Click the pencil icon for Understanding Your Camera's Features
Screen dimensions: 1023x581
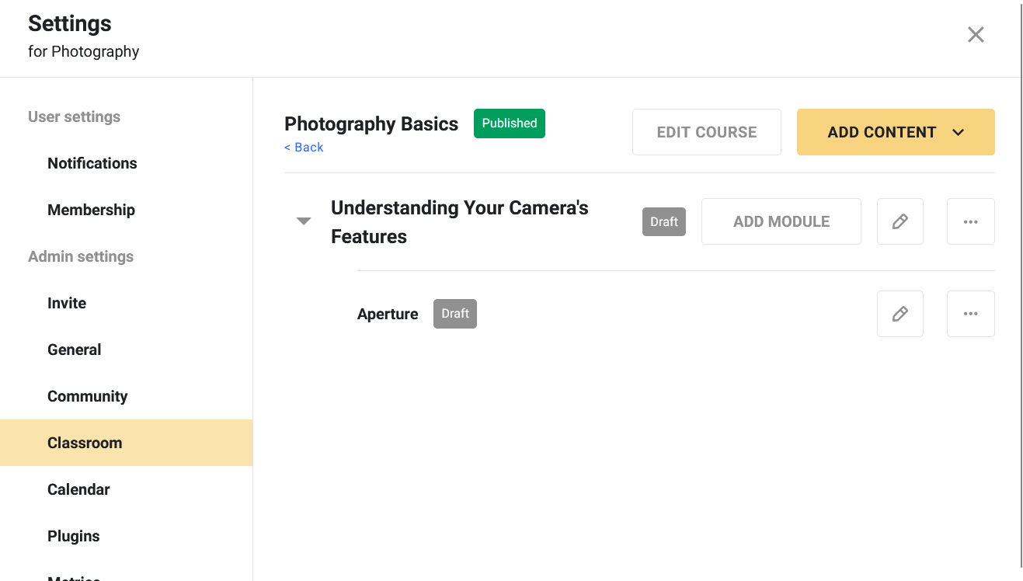coord(899,221)
